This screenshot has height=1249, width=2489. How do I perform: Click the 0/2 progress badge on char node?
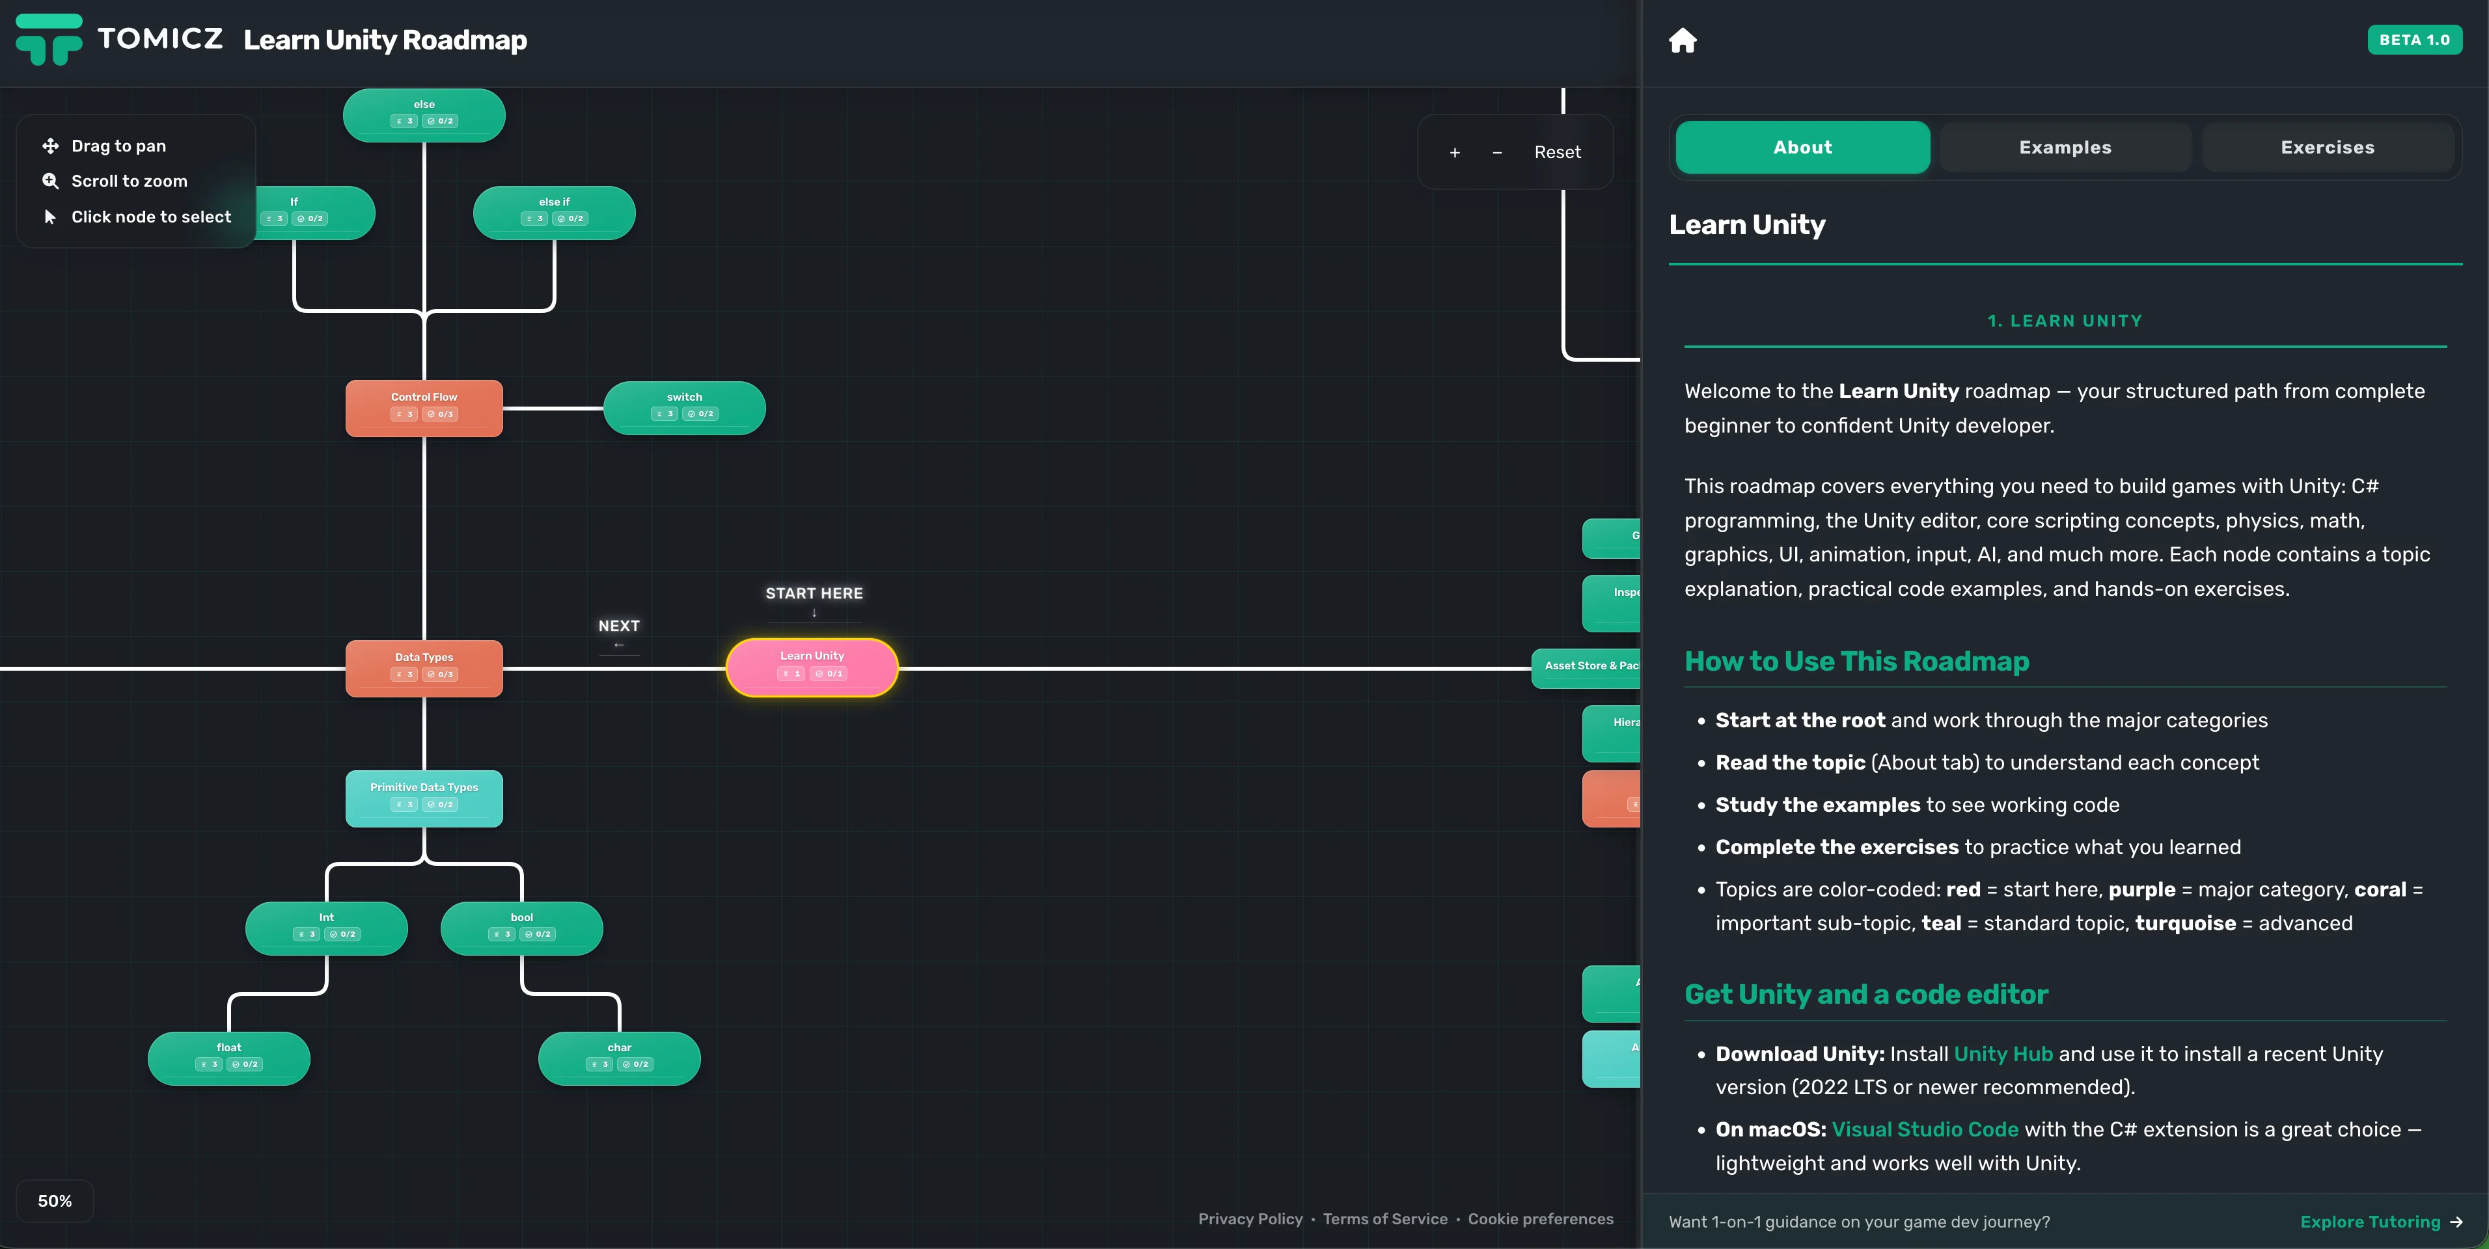click(x=636, y=1064)
